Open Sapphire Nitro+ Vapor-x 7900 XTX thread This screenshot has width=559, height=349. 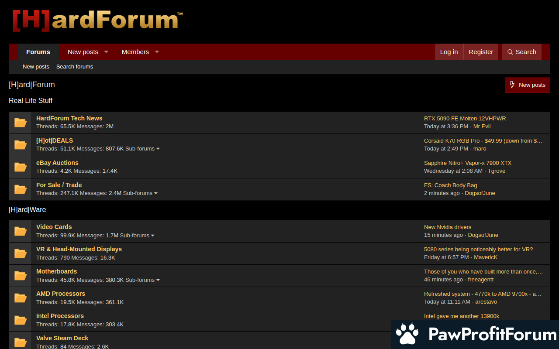point(468,163)
